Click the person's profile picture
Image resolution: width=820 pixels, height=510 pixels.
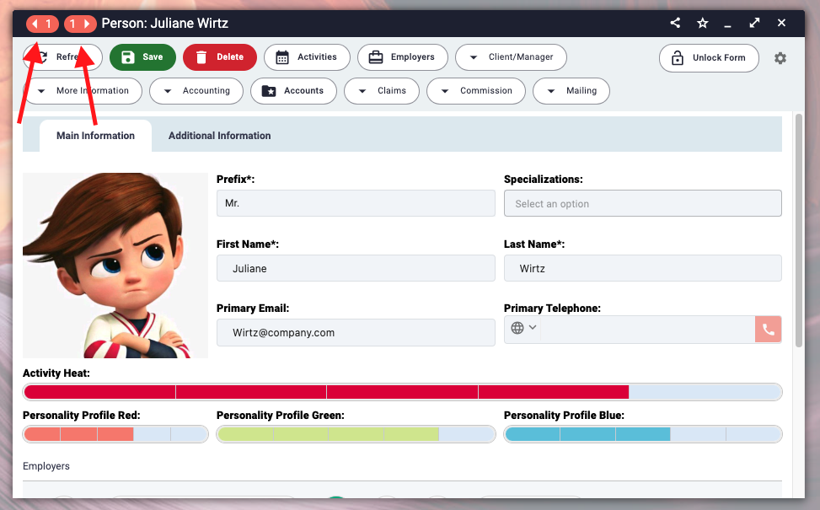coord(115,266)
